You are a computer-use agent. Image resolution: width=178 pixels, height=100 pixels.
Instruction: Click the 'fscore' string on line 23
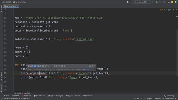click(83, 73)
